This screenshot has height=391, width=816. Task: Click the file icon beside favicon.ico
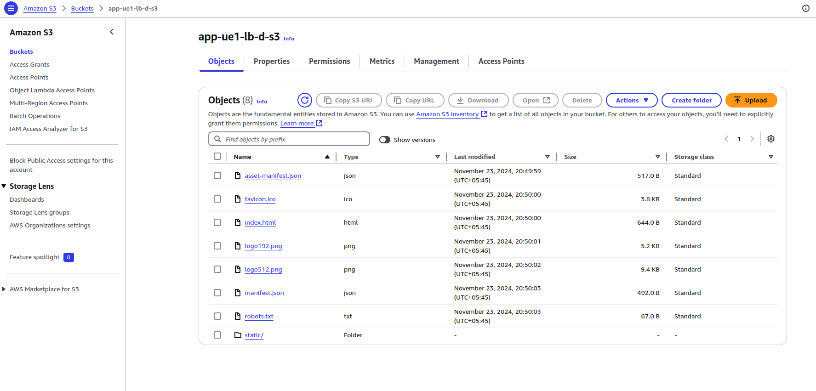coord(238,199)
